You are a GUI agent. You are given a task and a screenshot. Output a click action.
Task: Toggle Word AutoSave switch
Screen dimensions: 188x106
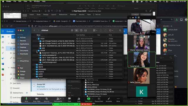click(x=41, y=11)
